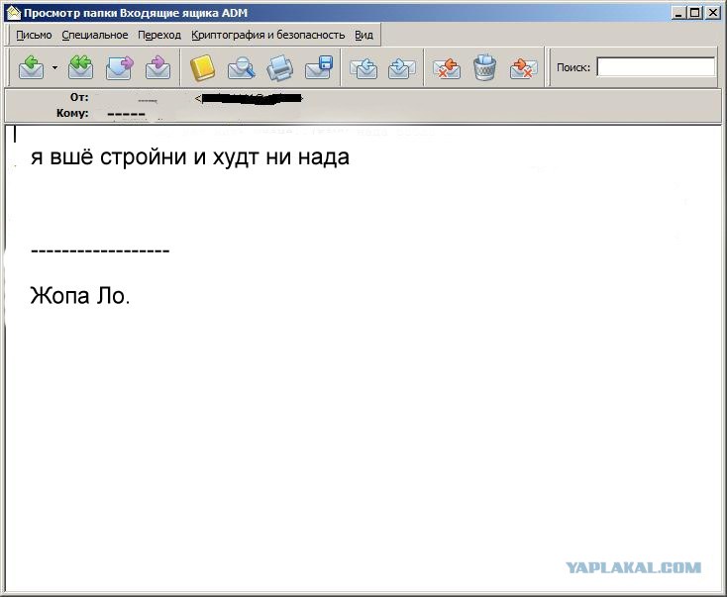Click the Reply to all icon

point(80,67)
